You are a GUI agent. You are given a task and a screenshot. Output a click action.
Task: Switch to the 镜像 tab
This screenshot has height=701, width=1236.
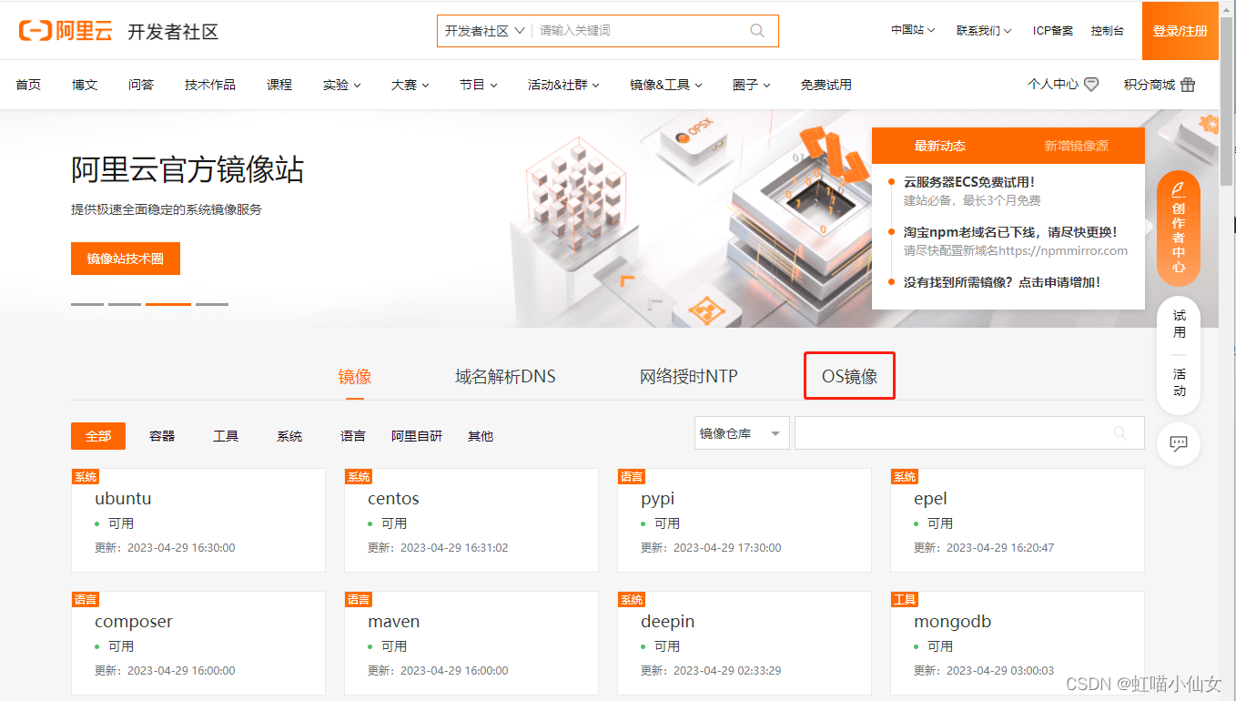[355, 377]
